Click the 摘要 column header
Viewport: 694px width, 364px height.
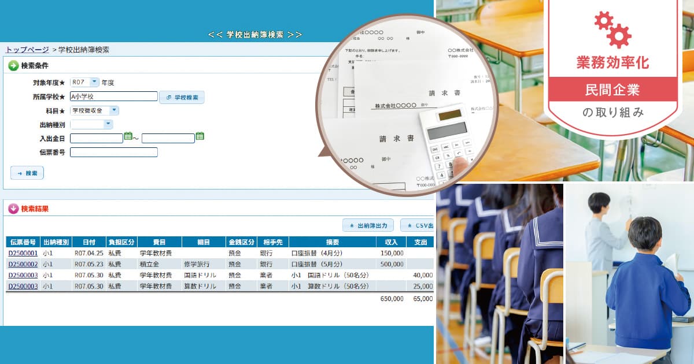tap(333, 242)
